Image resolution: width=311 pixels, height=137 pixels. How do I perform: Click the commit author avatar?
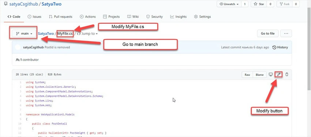pyautogui.click(x=18, y=48)
